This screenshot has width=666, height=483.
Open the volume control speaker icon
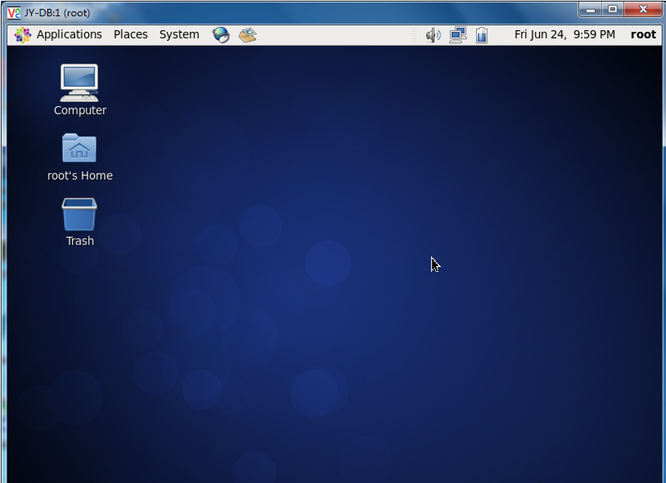433,35
